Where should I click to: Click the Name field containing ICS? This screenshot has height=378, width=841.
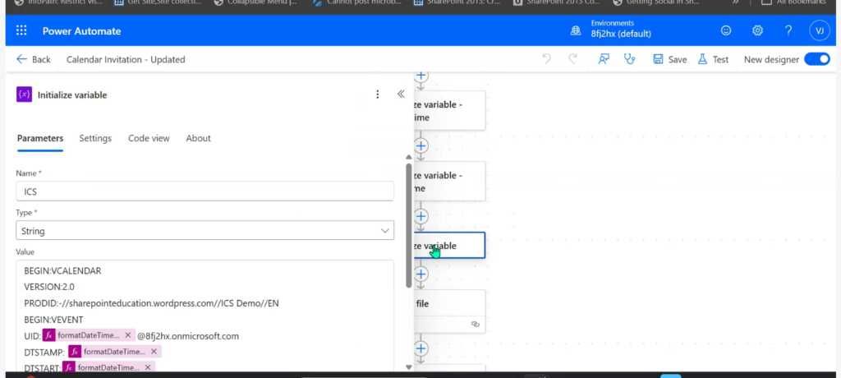coord(205,191)
